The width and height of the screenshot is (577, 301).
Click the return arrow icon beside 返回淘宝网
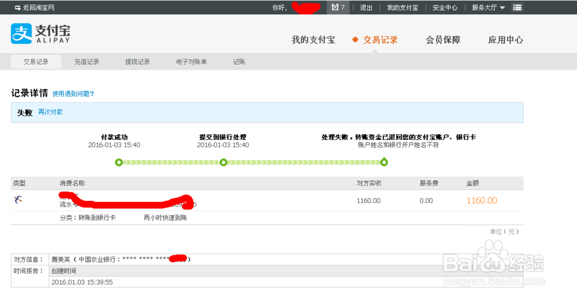[17, 7]
